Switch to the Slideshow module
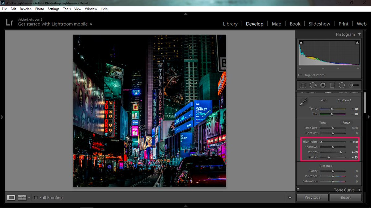 (x=319, y=24)
